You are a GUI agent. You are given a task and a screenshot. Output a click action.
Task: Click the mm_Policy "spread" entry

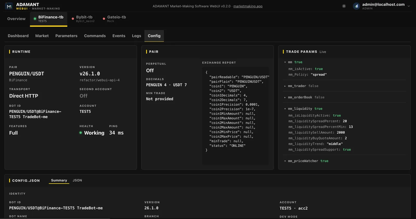pos(308,75)
